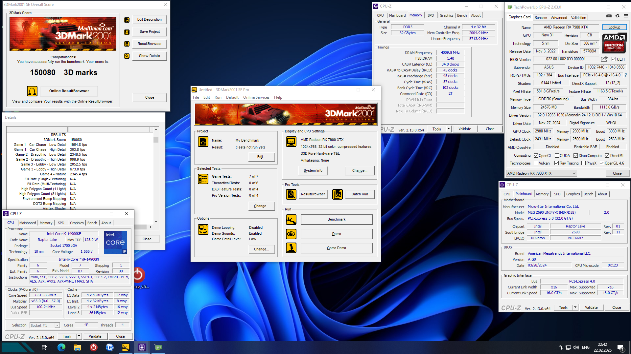
Task: Click the Bus Interface question mark icon
Action: pyautogui.click(x=626, y=75)
